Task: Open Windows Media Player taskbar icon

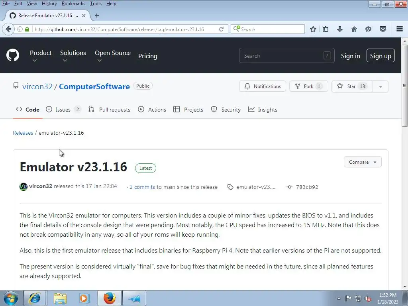Action: coord(84,298)
